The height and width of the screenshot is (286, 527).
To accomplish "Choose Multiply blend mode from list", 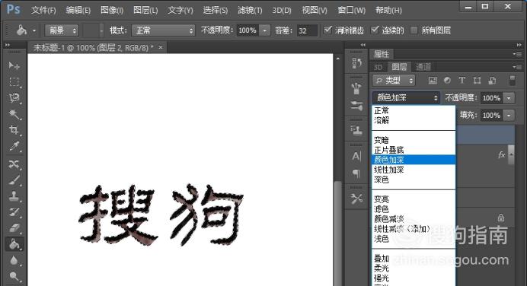I will click(x=414, y=150).
